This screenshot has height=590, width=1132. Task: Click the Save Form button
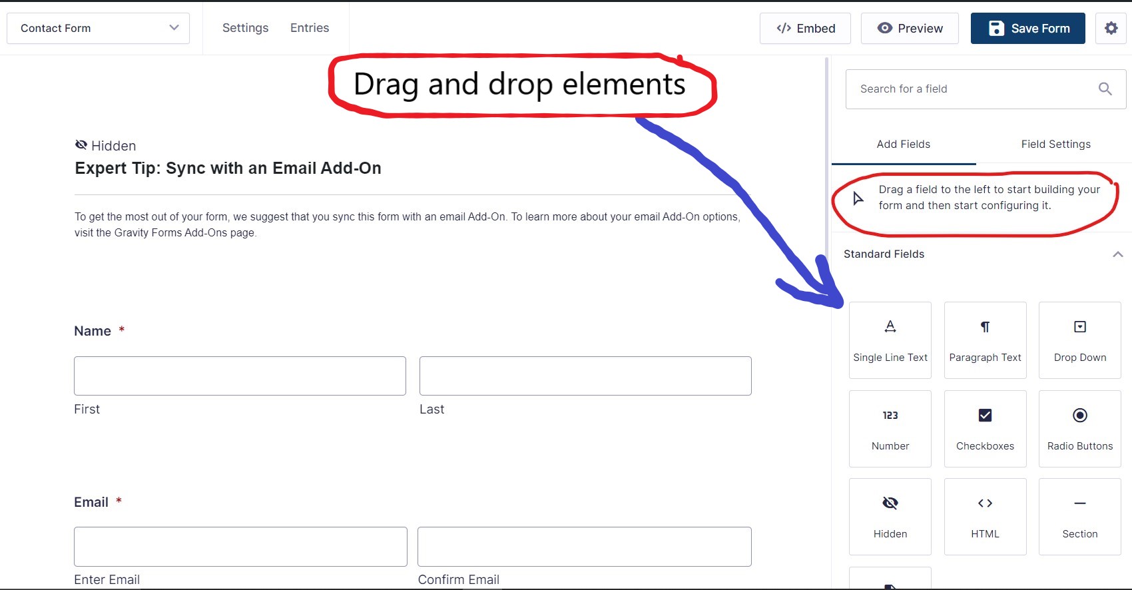click(x=1028, y=28)
